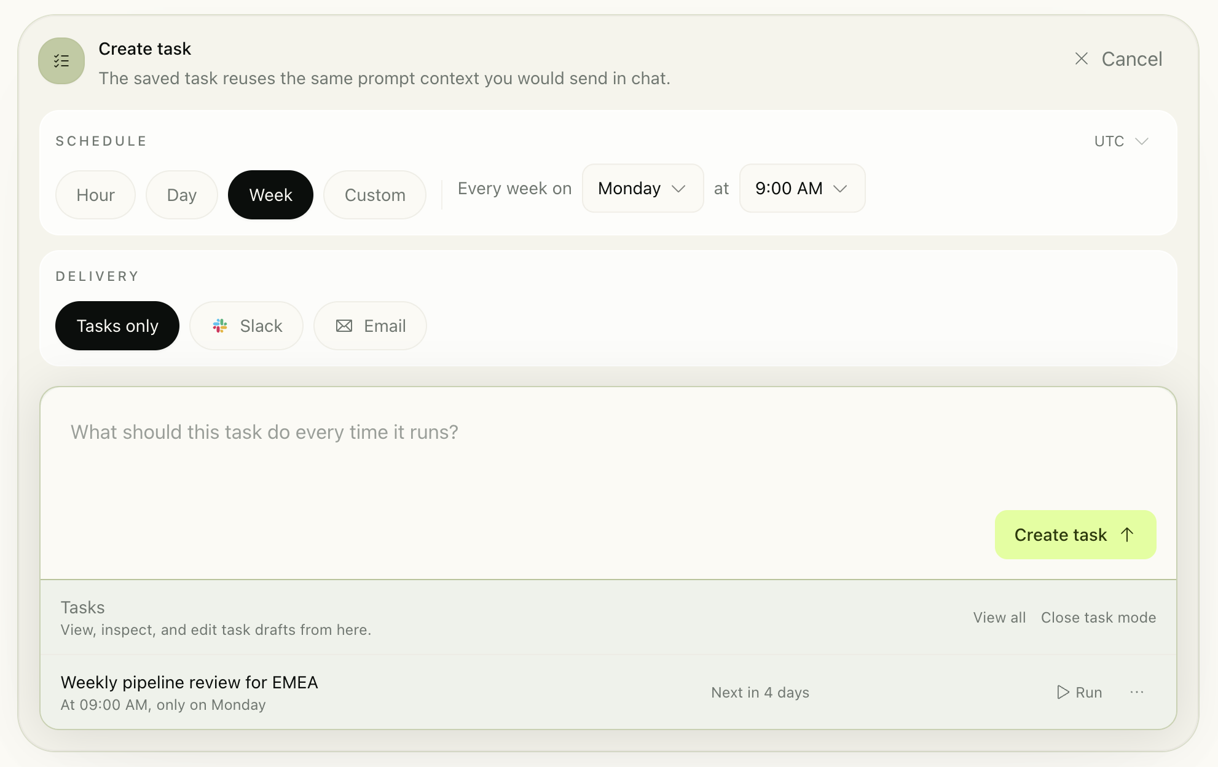Screen dimensions: 1218x767
Task: Click the checklist task icon beside Create task
Action: pos(61,61)
